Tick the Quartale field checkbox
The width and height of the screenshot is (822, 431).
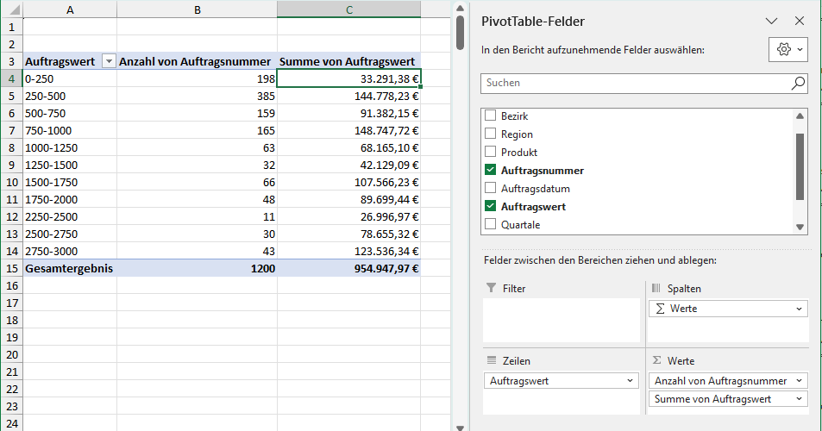coord(491,225)
